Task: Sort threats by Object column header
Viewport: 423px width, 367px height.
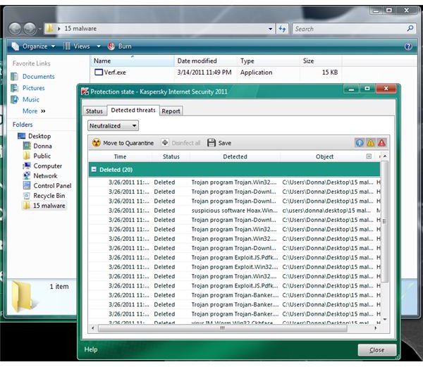Action: (324, 156)
